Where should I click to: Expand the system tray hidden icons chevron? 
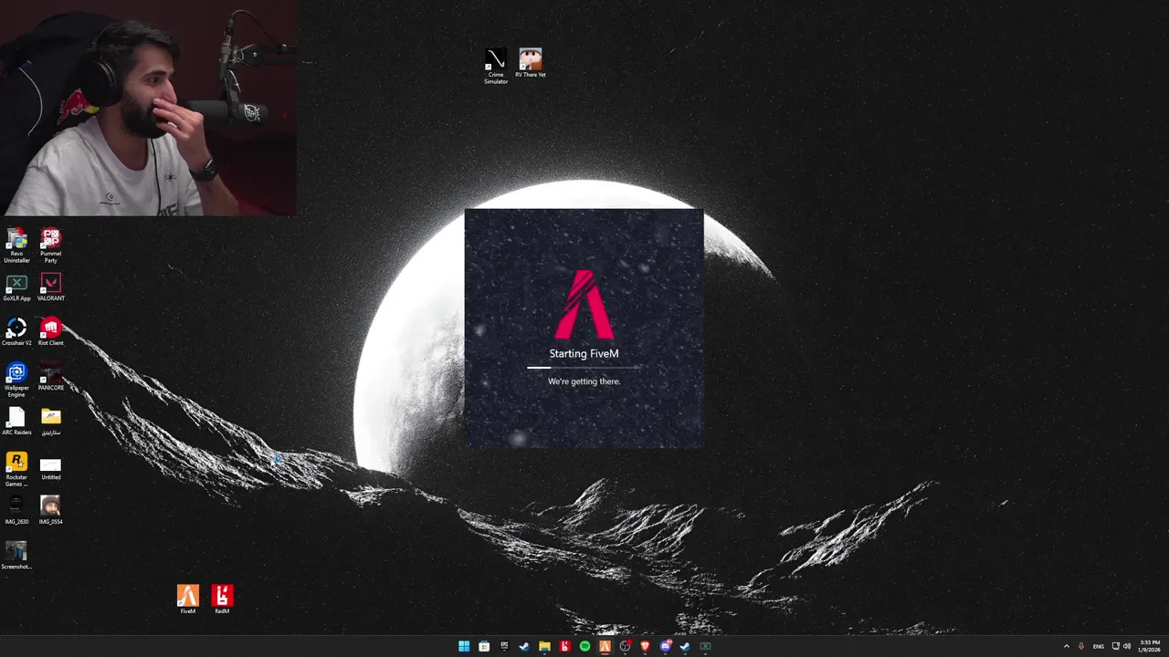coord(1066,646)
